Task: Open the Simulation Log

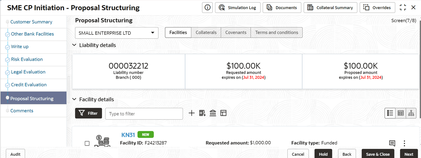Action: 238,7
